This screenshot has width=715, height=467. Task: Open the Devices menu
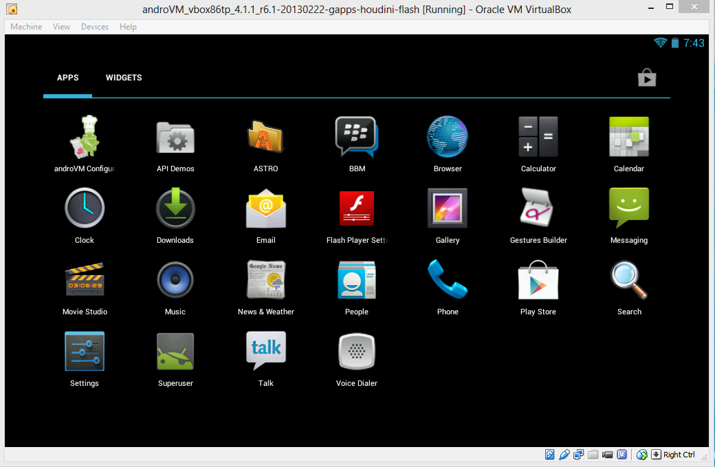tap(95, 26)
